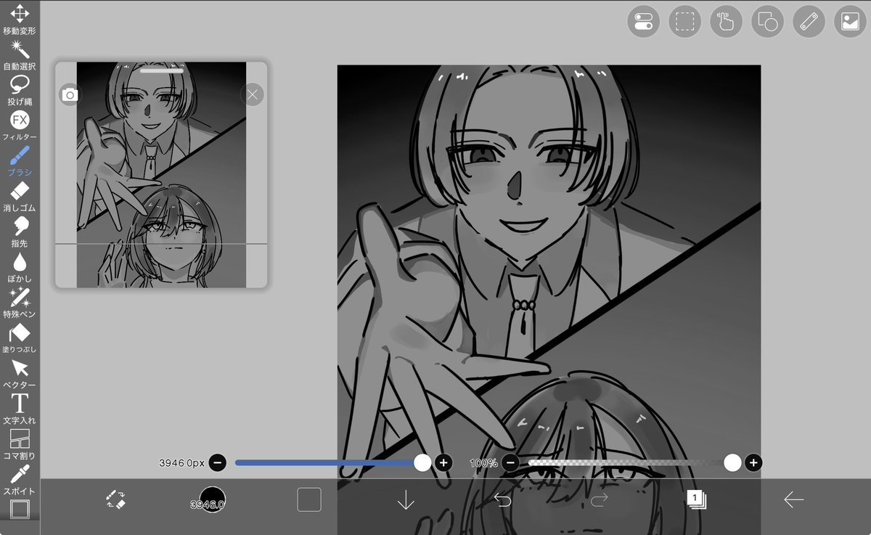Decrease brush size with minus button
This screenshot has width=871, height=535.
[x=218, y=462]
